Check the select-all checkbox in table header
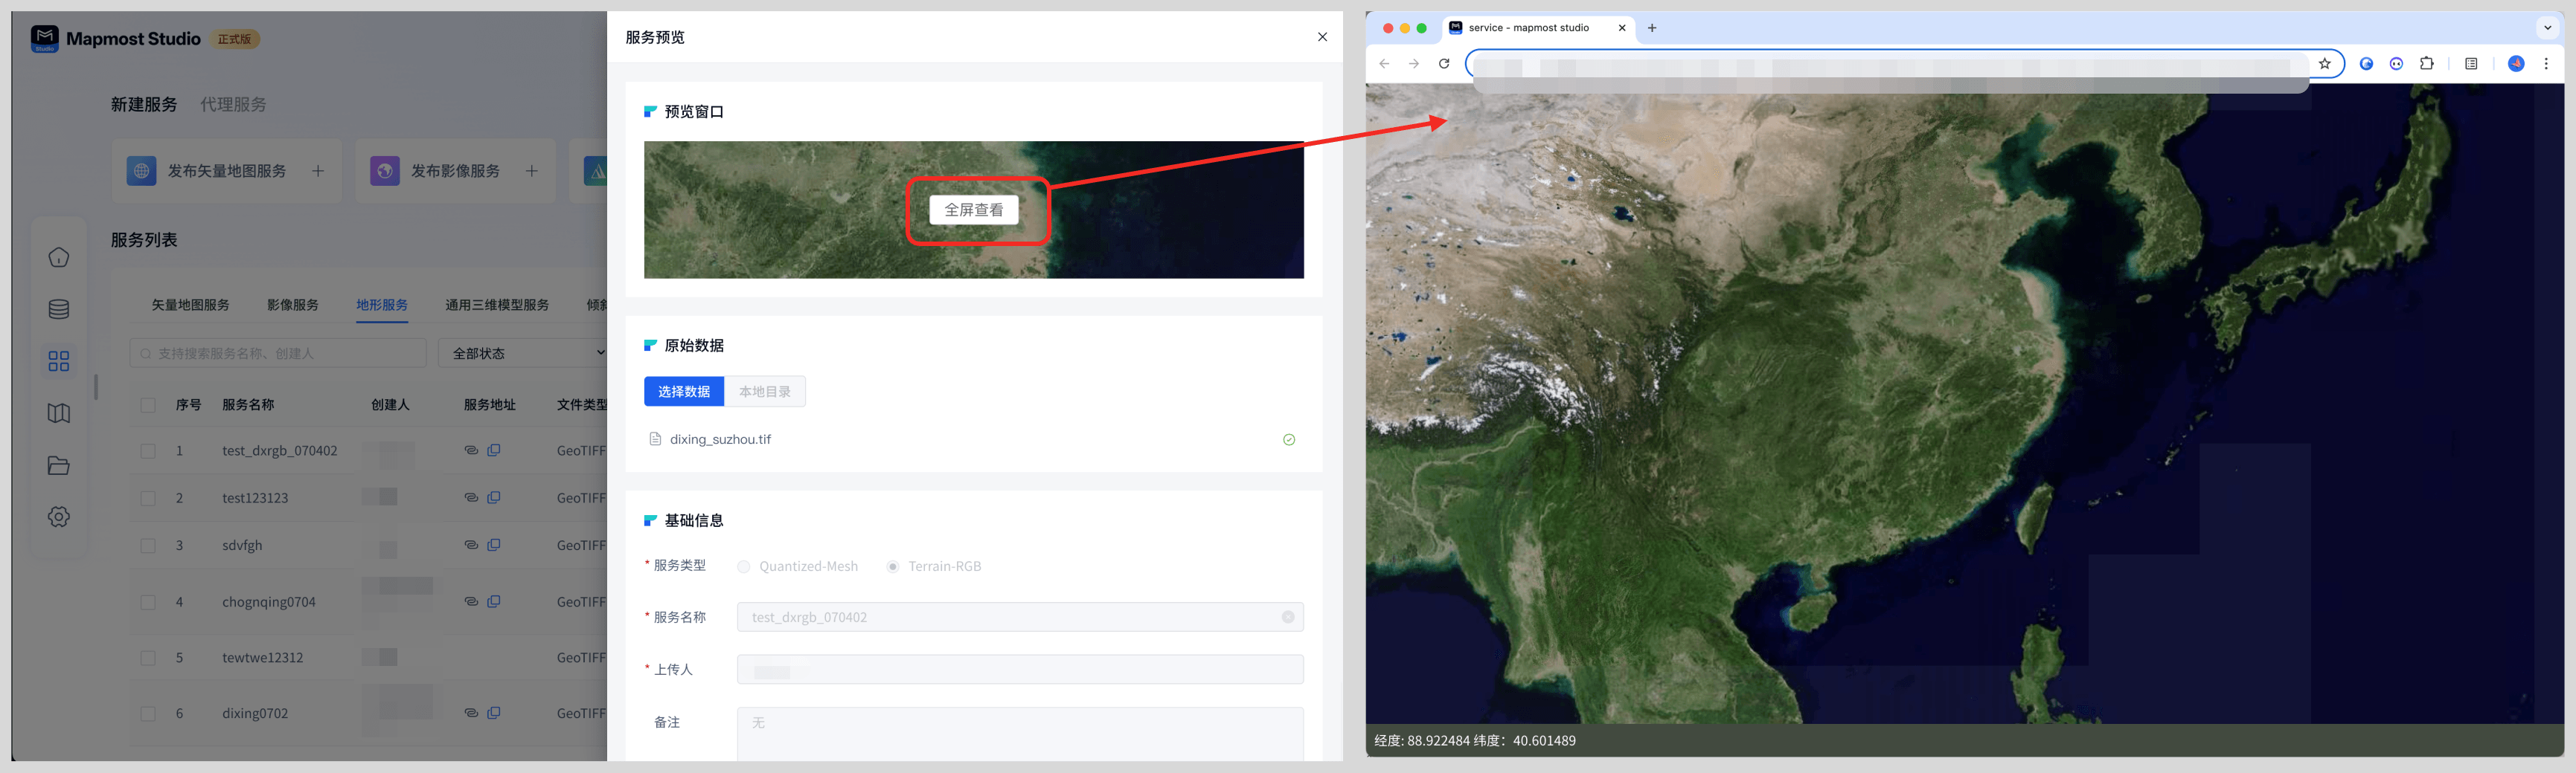This screenshot has height=773, width=2576. [148, 406]
